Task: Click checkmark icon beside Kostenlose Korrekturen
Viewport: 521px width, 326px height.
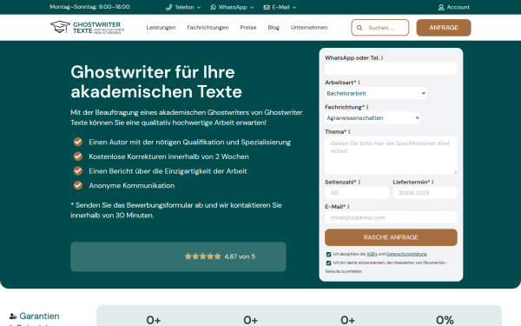Action: pos(78,156)
